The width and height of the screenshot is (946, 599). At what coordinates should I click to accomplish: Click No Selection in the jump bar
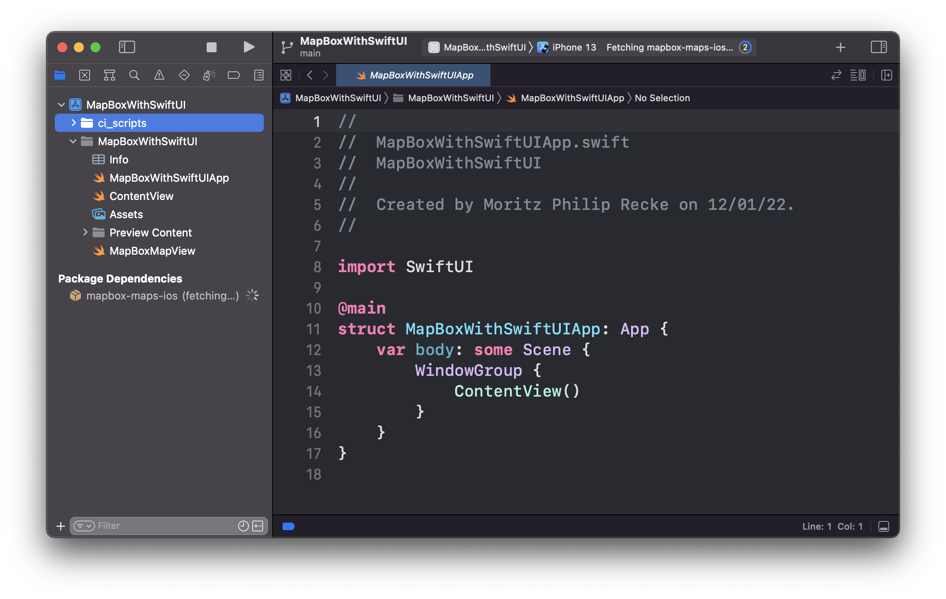coord(662,98)
